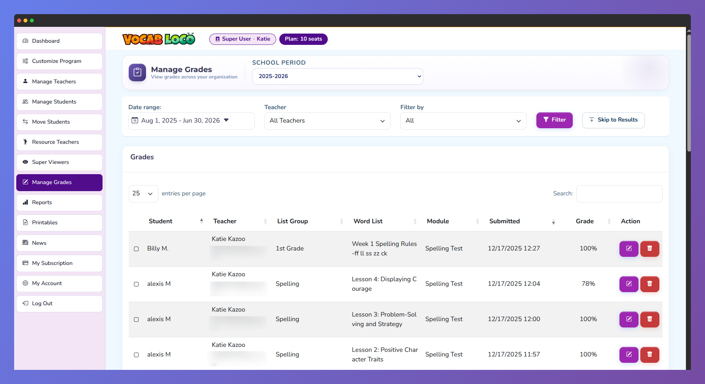The image size is (705, 384).
Task: Open the School Period 2025-2026 dropdown
Action: pos(338,76)
